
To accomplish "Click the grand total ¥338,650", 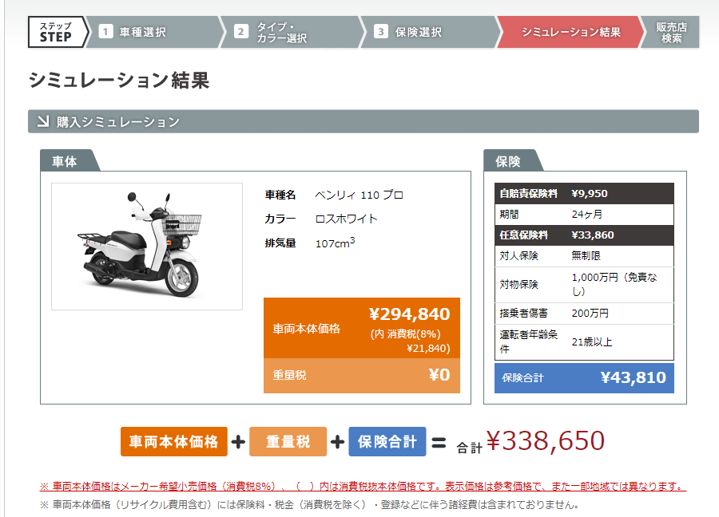I will [545, 441].
